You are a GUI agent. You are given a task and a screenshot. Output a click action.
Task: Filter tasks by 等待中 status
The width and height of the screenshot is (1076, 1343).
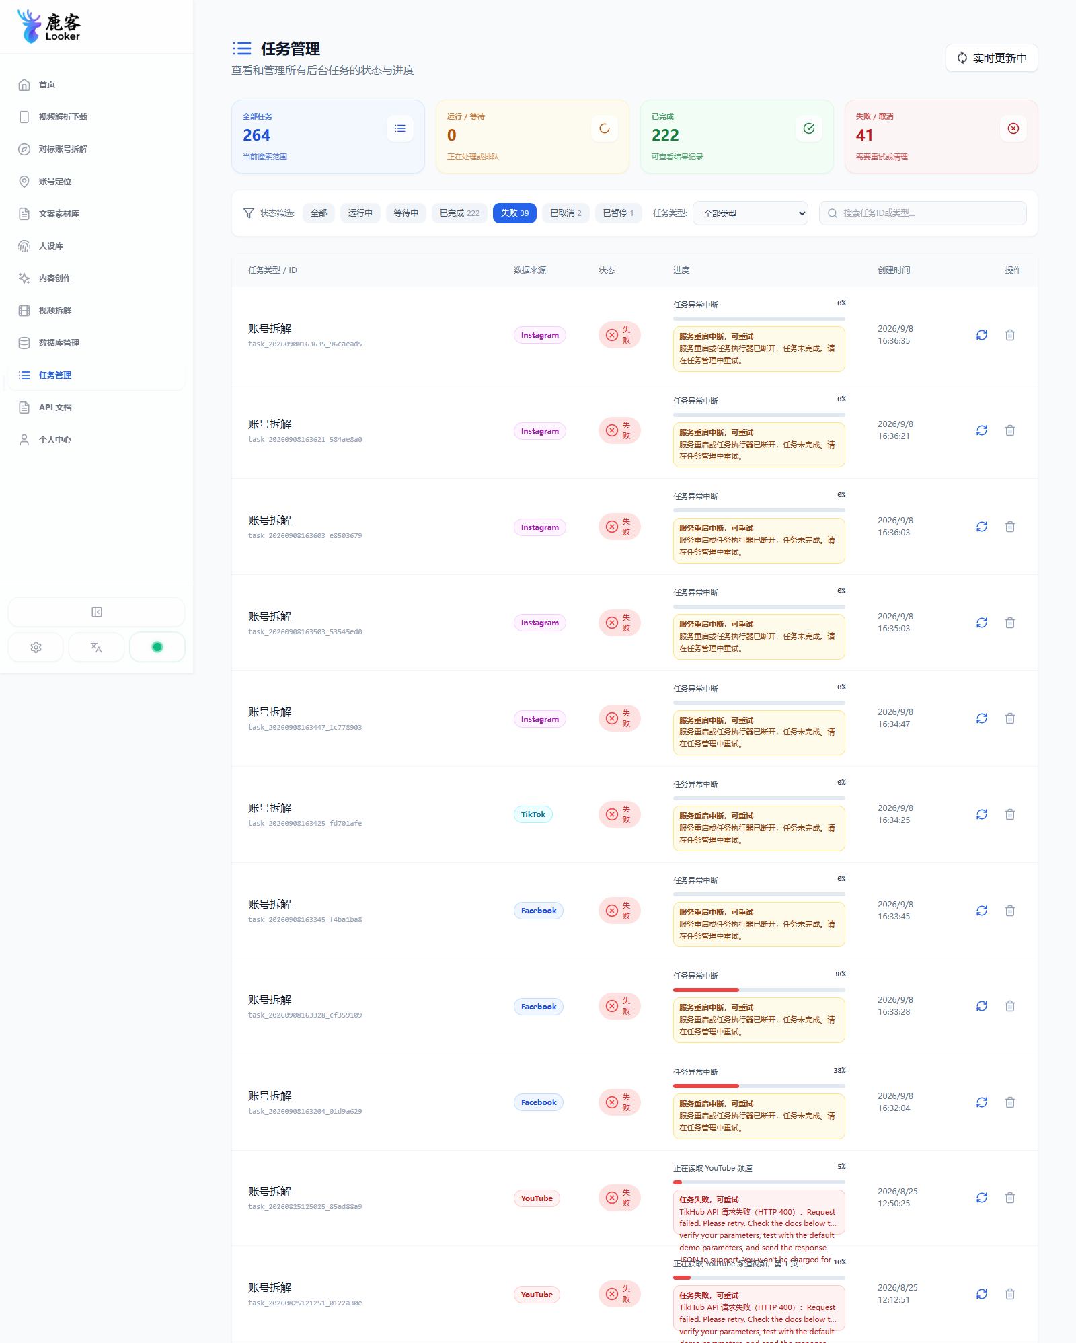point(406,213)
